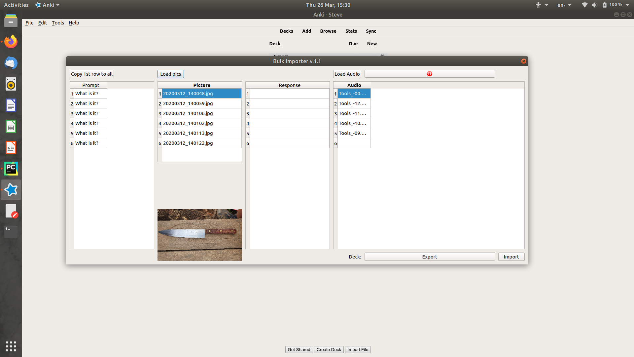This screenshot has width=634, height=357.
Task: Select Response cell in row 2
Action: tap(289, 103)
